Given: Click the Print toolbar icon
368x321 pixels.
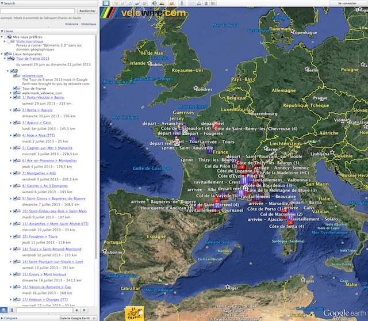Looking at the screenshot, I should click(x=199, y=3).
